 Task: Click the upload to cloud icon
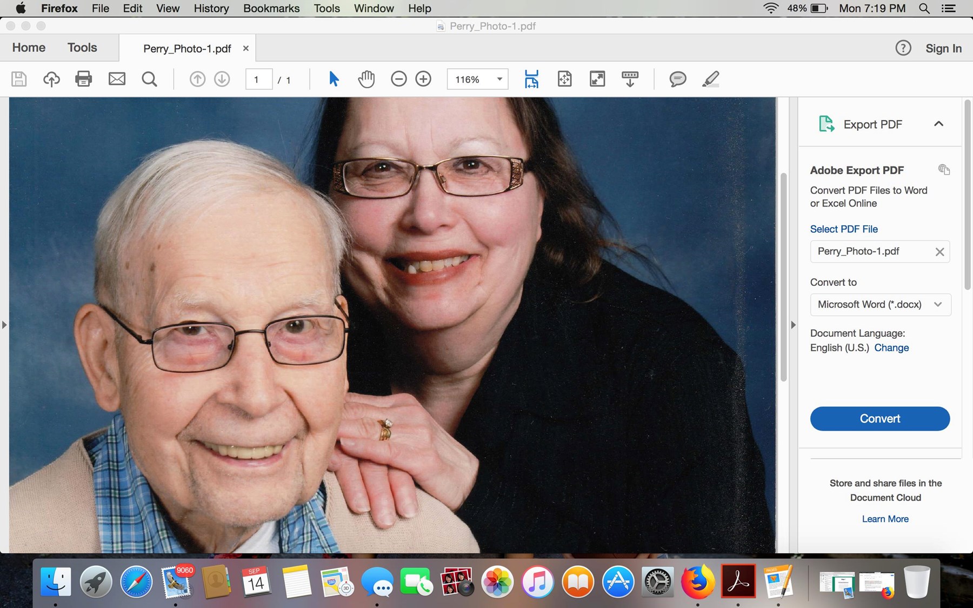[x=51, y=79]
